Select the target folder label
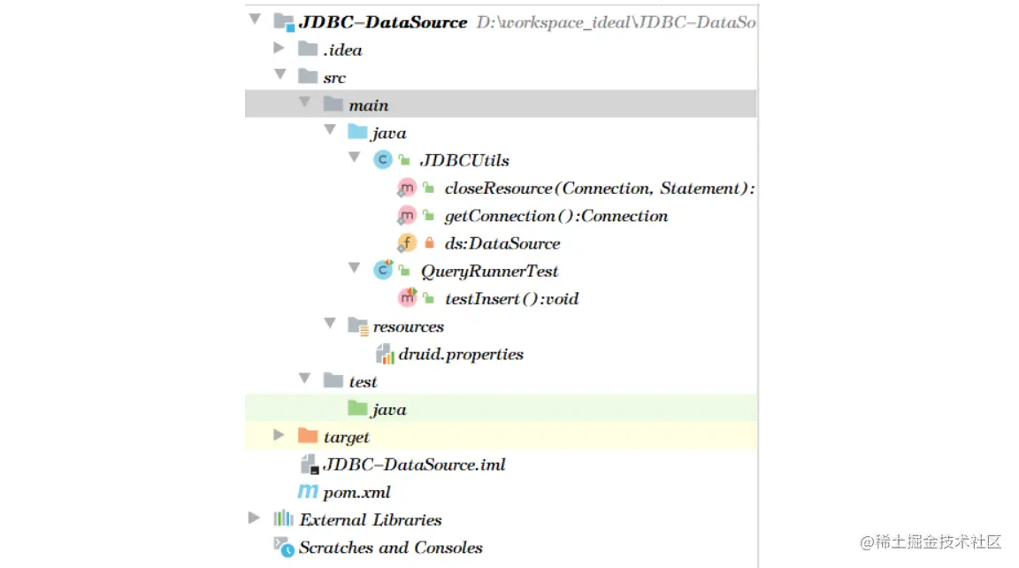The width and height of the screenshot is (1019, 568). click(347, 437)
